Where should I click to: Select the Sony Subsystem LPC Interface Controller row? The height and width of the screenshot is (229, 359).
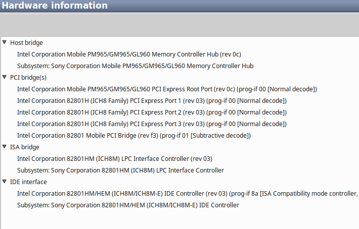tap(120, 170)
